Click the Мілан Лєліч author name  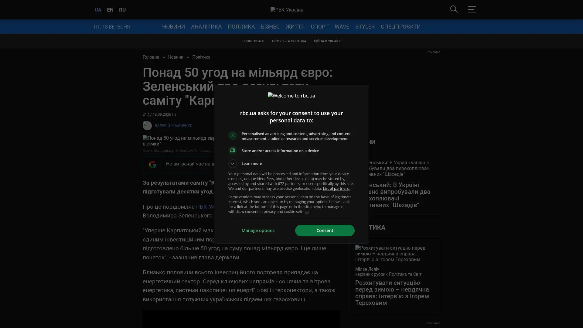coord(367,269)
